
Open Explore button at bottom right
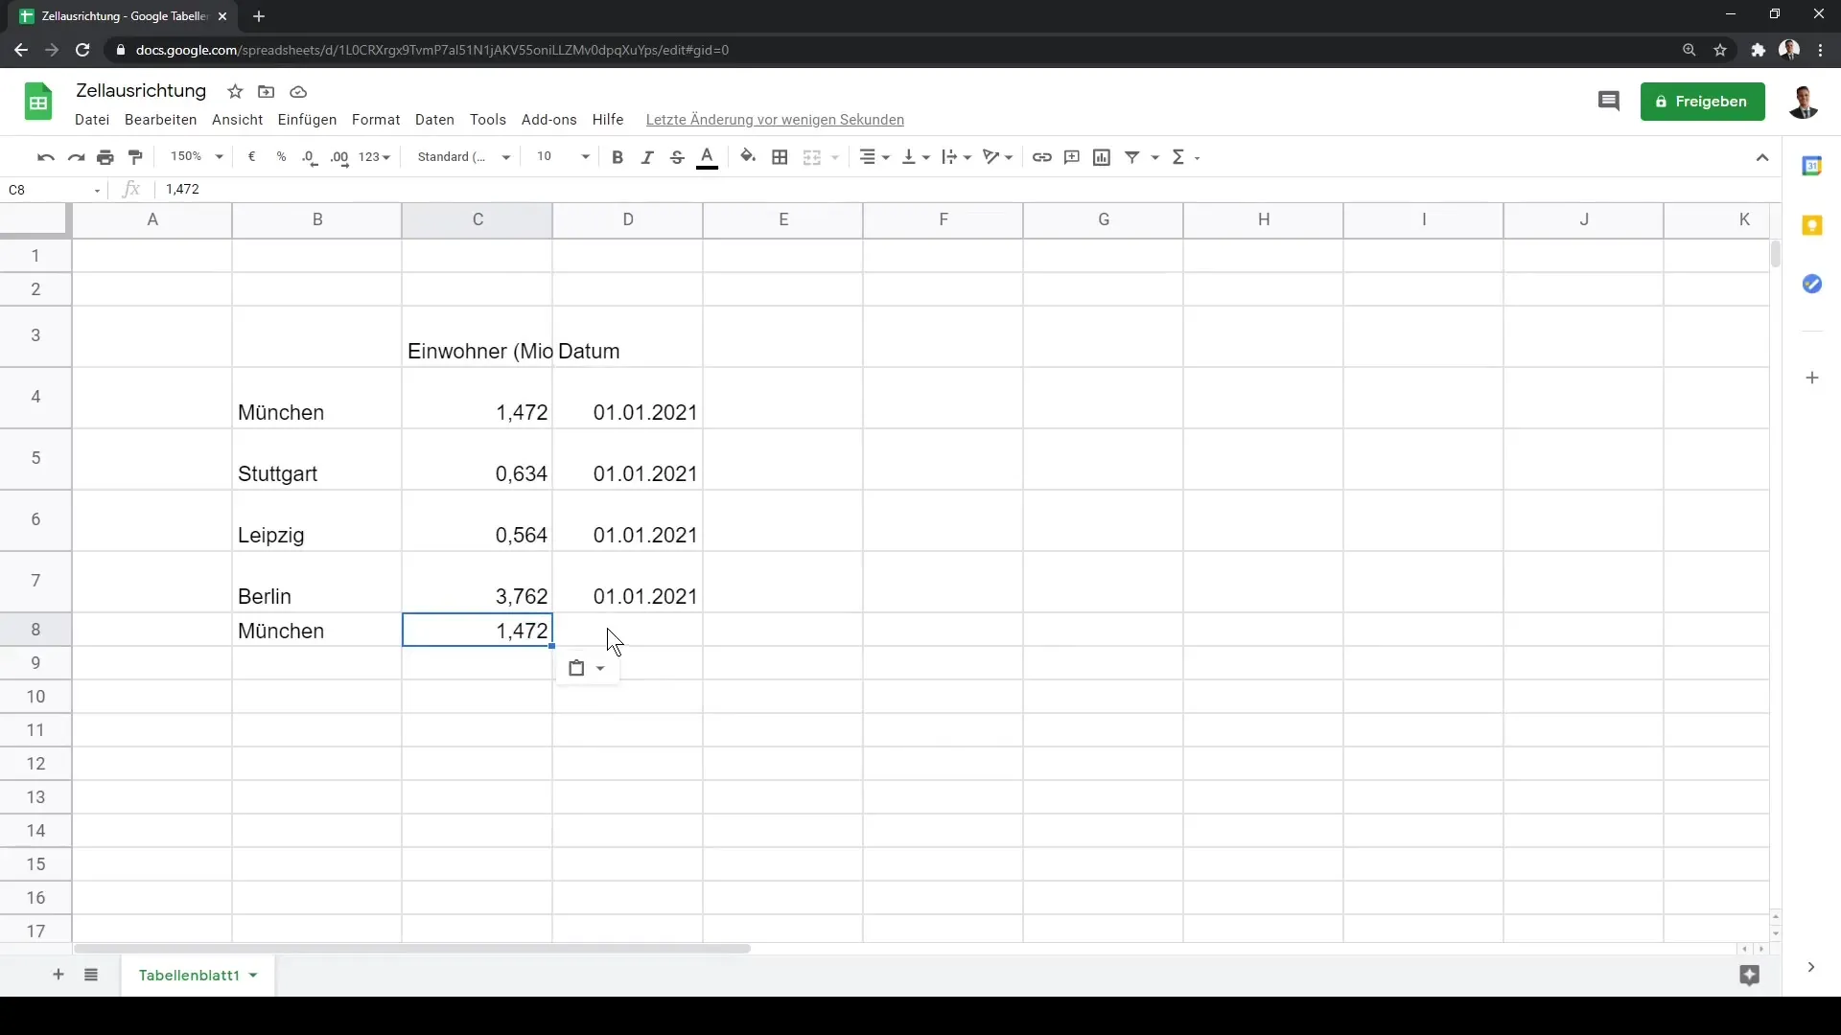(1750, 976)
